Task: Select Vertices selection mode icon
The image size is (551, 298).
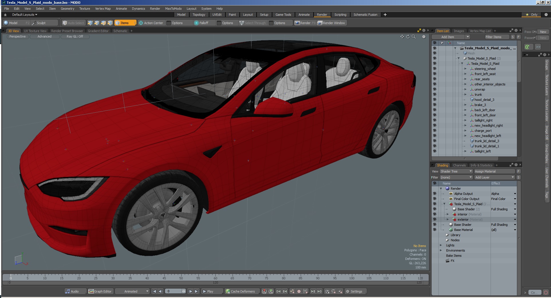Action: [x=90, y=23]
